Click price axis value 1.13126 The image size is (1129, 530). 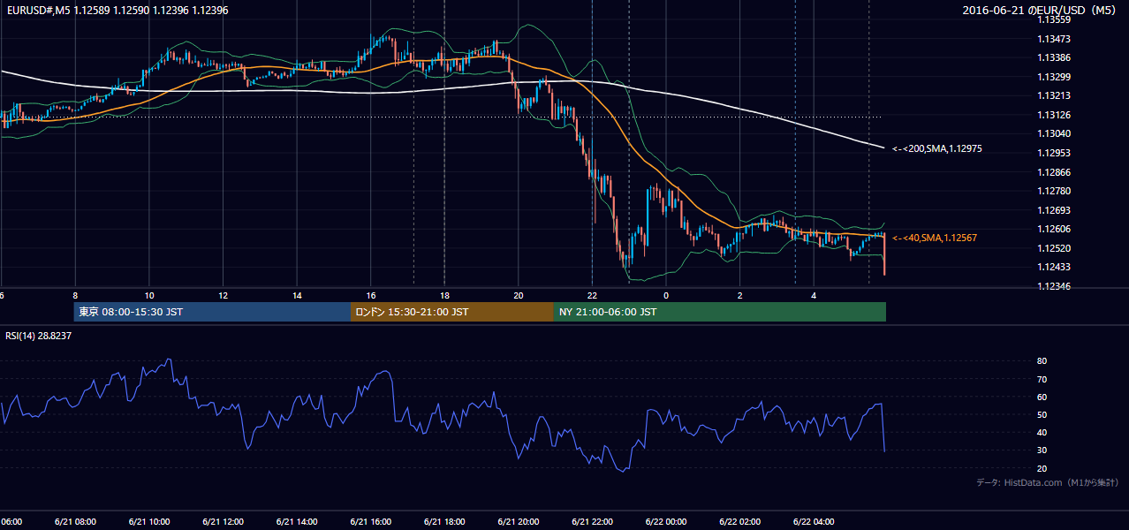tap(1054, 115)
